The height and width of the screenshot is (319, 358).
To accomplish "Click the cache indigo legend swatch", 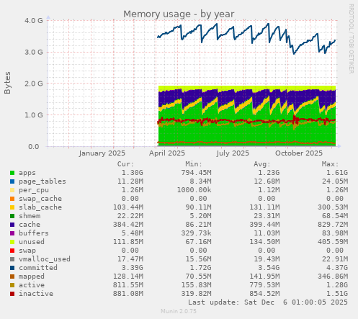I will [x=12, y=225].
